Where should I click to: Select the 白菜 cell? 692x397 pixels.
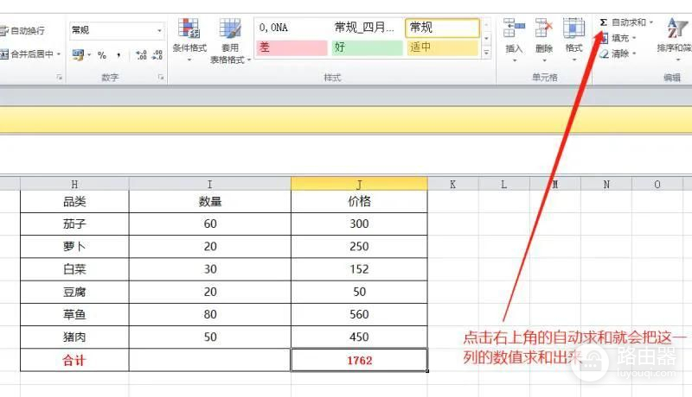tap(74, 269)
